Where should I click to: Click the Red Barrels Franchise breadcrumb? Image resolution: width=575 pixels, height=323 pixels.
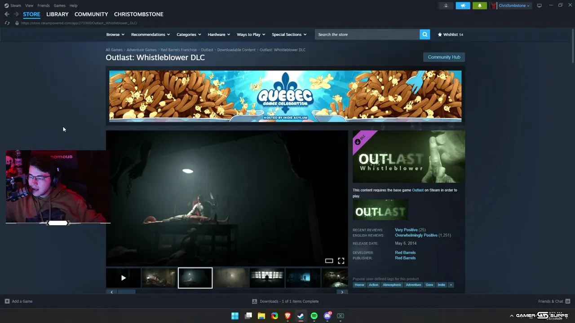click(179, 50)
